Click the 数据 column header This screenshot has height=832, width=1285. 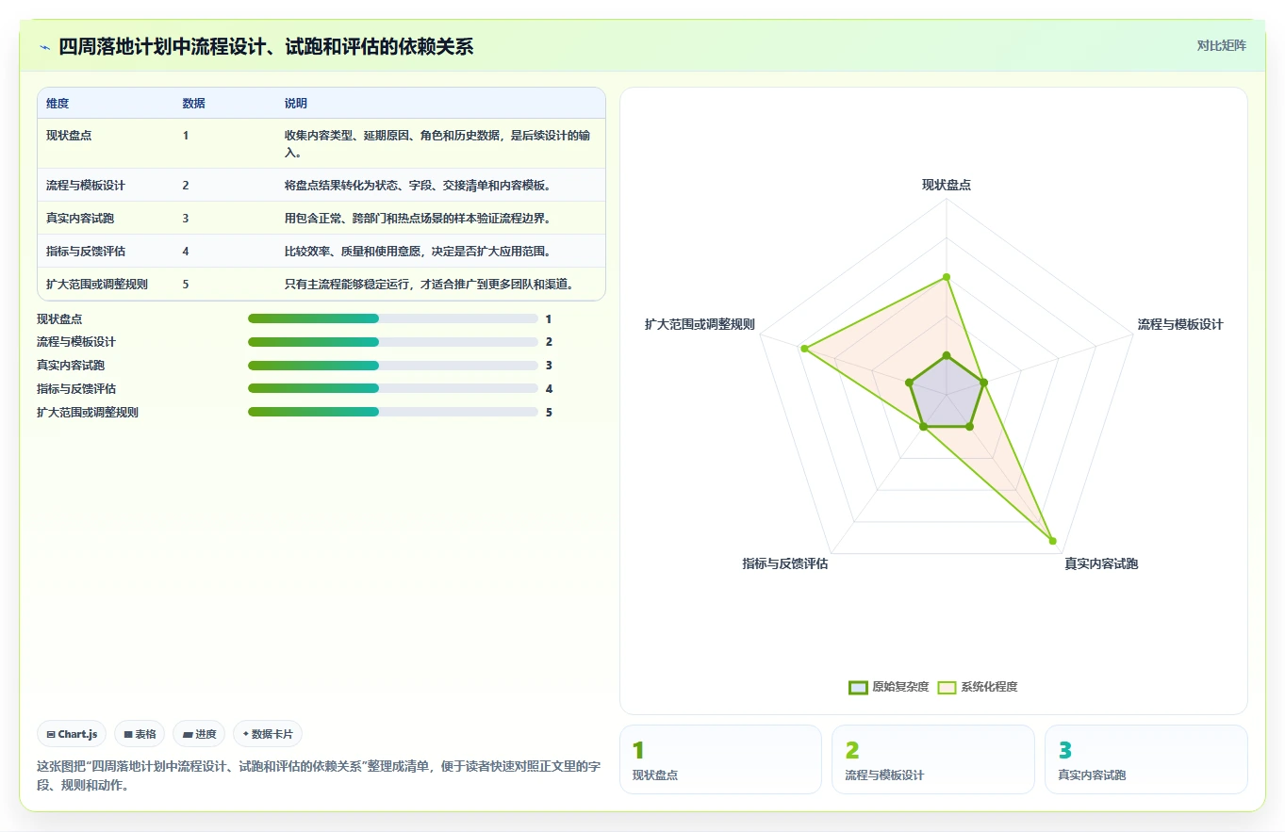click(x=193, y=103)
